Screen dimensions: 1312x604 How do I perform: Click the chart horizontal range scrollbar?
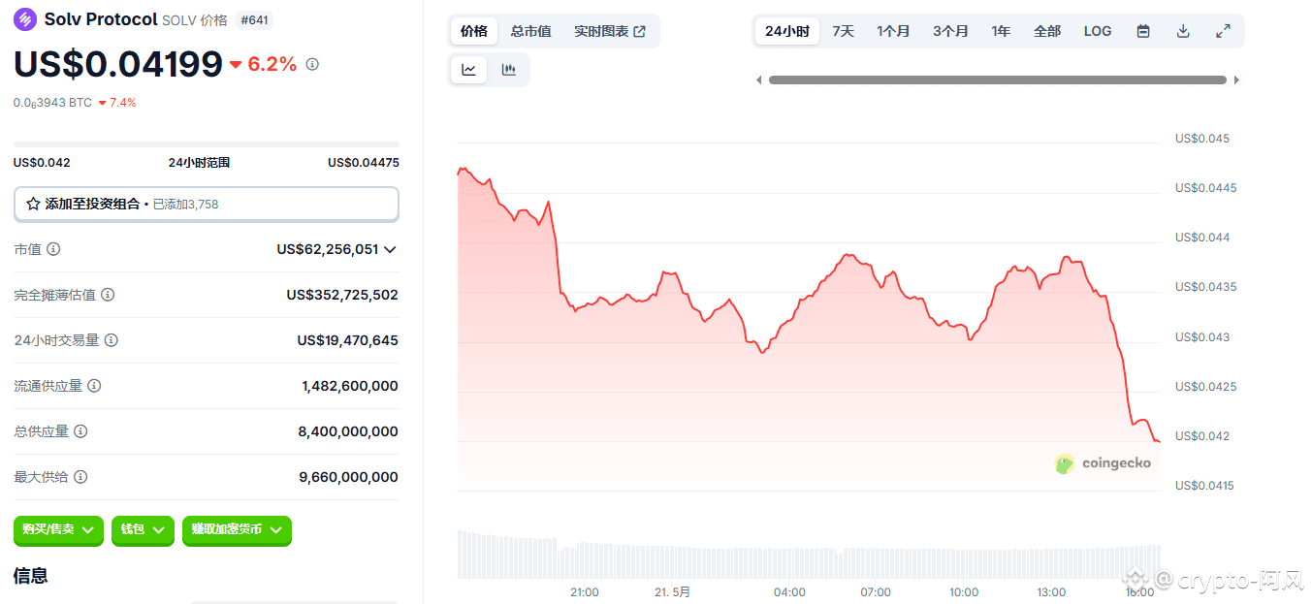pos(998,80)
